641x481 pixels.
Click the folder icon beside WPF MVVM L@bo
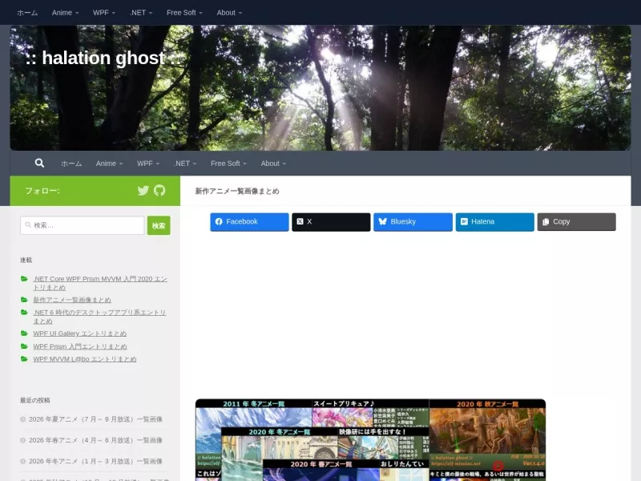(x=24, y=358)
